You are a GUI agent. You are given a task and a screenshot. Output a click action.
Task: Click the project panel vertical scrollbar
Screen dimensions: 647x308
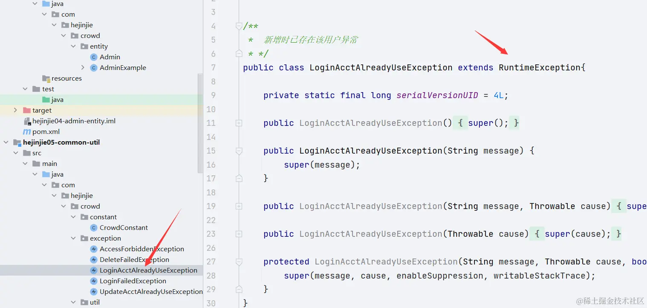click(x=200, y=123)
